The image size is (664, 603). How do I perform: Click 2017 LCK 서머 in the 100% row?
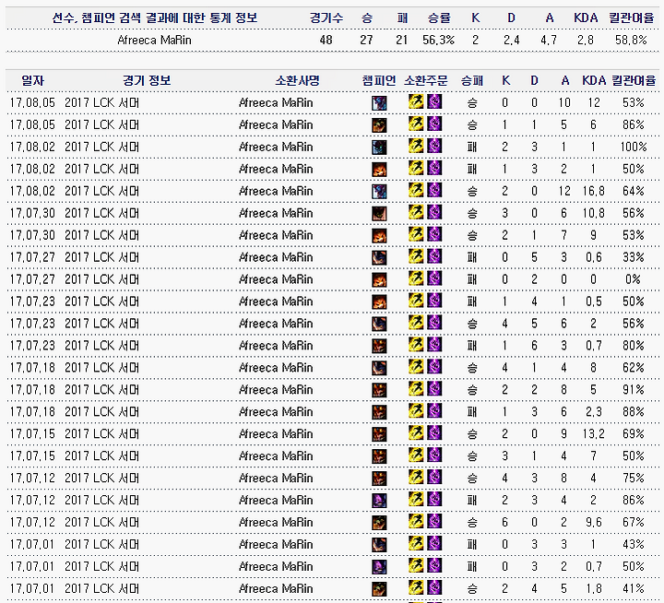101,147
